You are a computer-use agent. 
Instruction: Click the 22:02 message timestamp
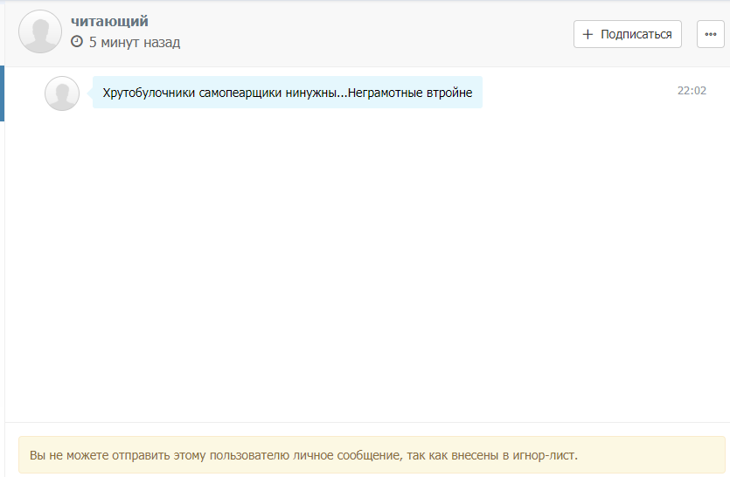pos(692,90)
